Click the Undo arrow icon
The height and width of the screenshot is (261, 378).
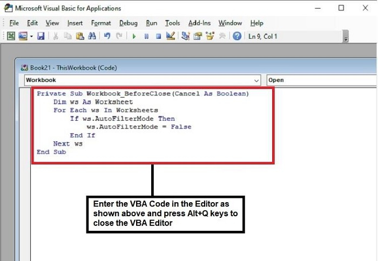[x=107, y=36]
